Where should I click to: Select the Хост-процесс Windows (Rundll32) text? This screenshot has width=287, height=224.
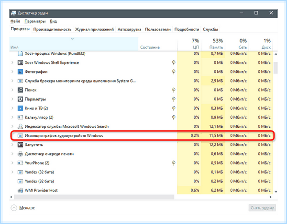(55, 53)
